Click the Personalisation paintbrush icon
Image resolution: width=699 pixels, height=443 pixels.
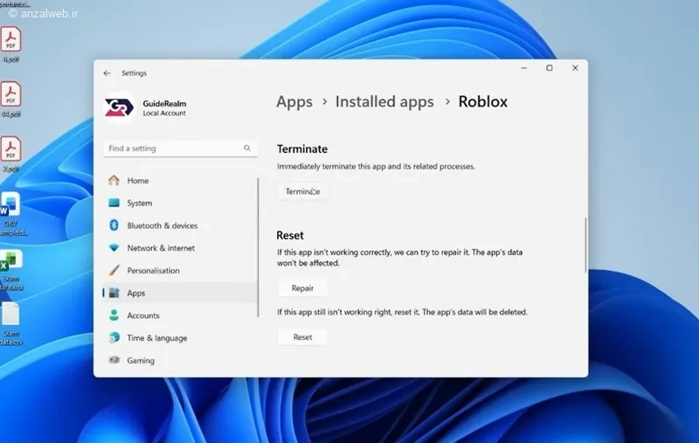point(114,270)
